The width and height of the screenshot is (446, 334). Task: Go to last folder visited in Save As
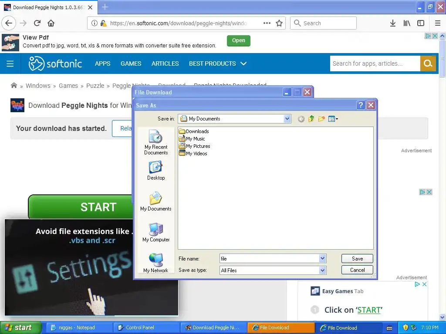(x=301, y=119)
